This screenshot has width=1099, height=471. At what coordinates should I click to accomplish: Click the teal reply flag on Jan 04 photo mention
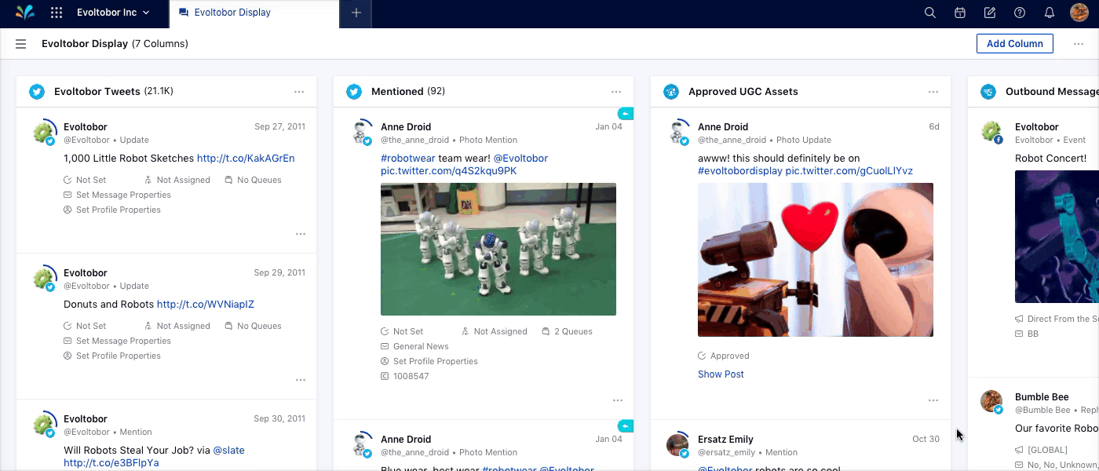(625, 113)
